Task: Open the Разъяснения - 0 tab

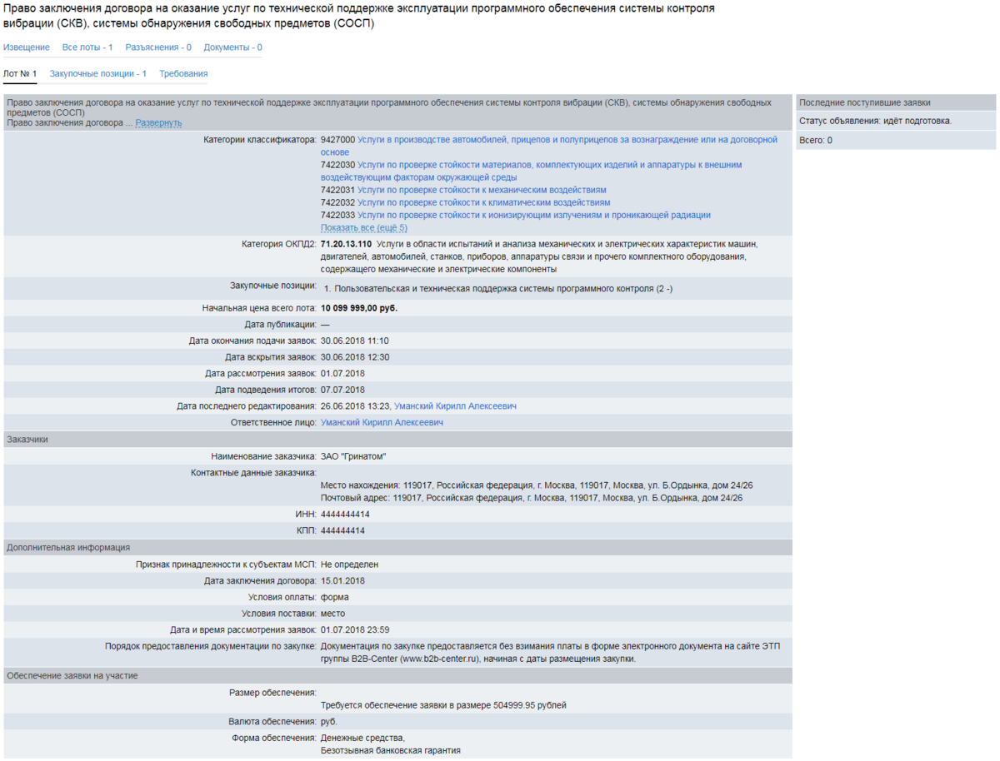Action: point(157,47)
